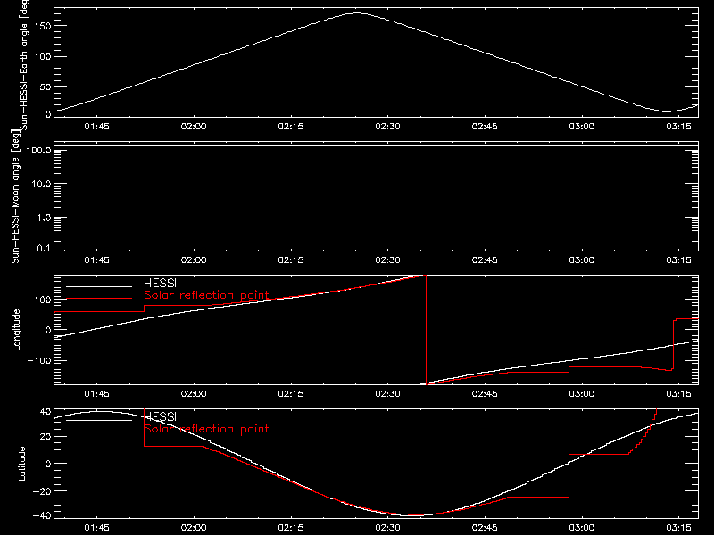714x535 pixels.
Task: Select the 150 tick label on Earth angle axis
Action: [42, 27]
